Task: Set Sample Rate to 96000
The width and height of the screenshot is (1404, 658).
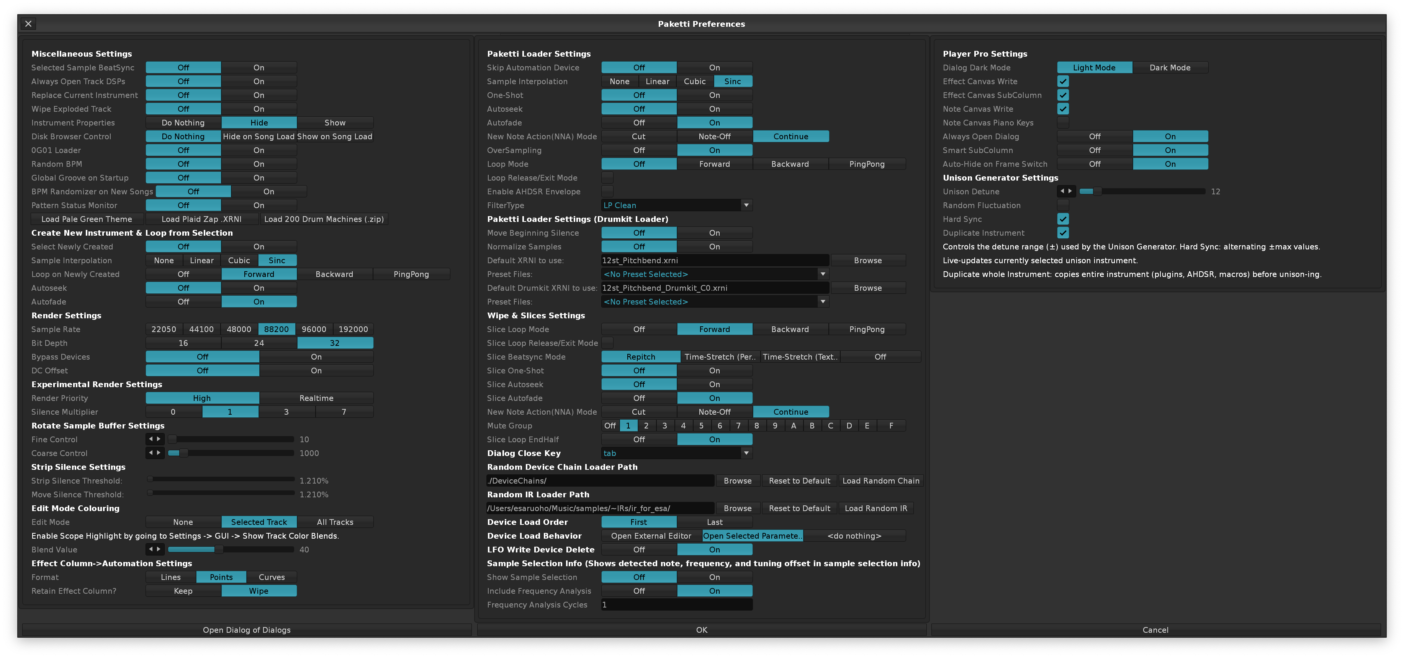Action: click(x=314, y=329)
